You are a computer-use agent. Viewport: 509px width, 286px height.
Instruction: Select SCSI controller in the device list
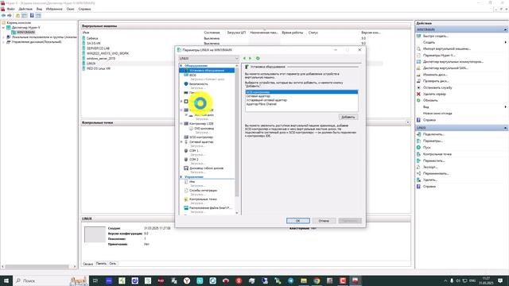[x=301, y=92]
